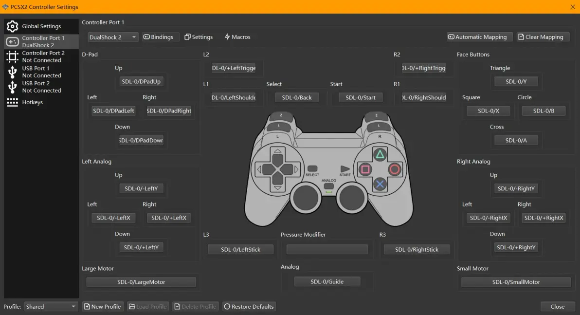Close the controller settings window with X

coord(573,7)
